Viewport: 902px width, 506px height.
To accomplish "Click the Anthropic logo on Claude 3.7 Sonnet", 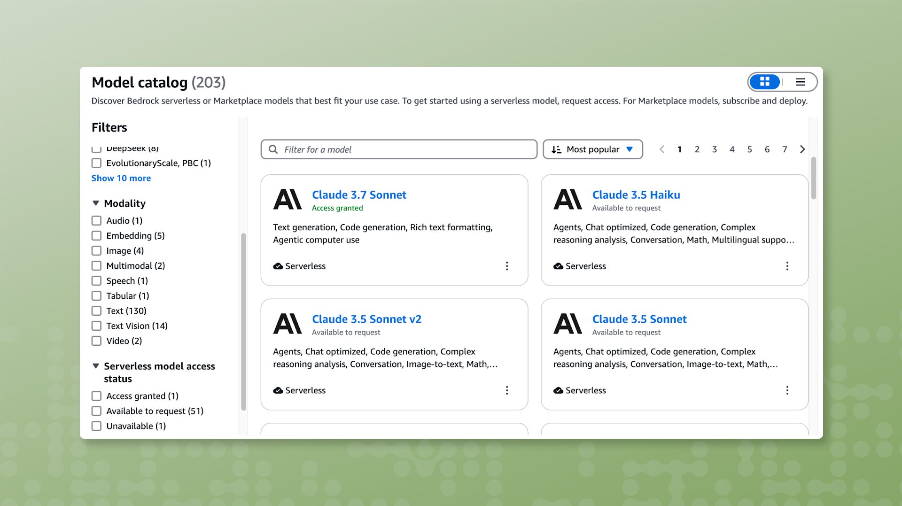I will click(287, 200).
